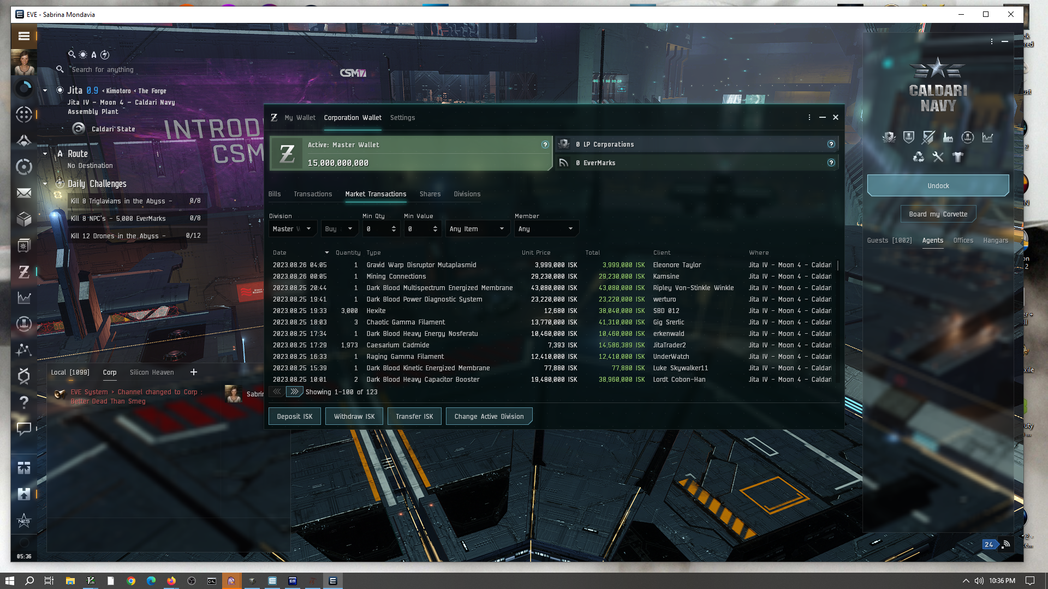Open station Regional Market graph icon

(987, 137)
